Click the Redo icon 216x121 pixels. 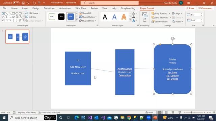[x=34, y=3]
